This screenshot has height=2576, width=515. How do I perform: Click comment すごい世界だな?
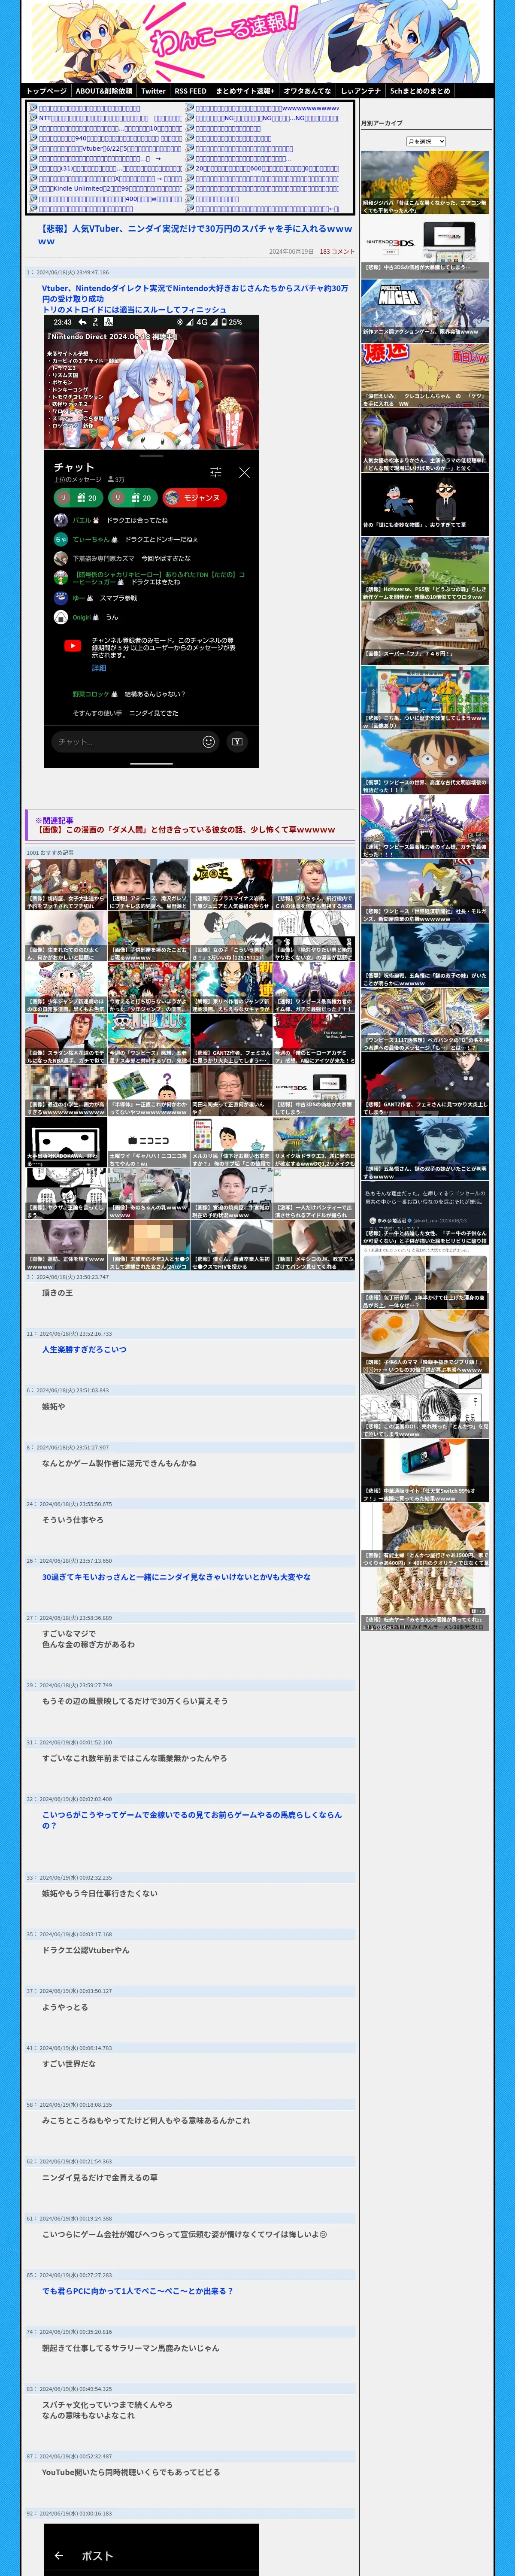pos(69,2064)
